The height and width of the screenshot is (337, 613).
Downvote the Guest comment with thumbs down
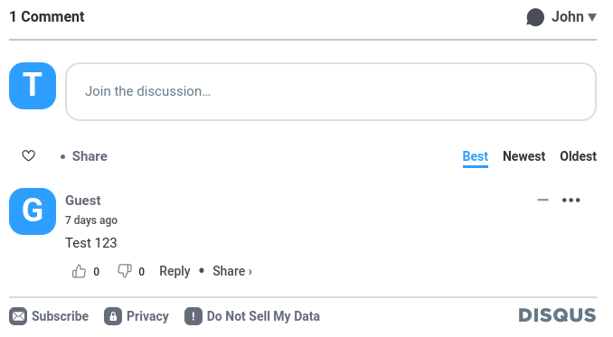pyautogui.click(x=125, y=271)
